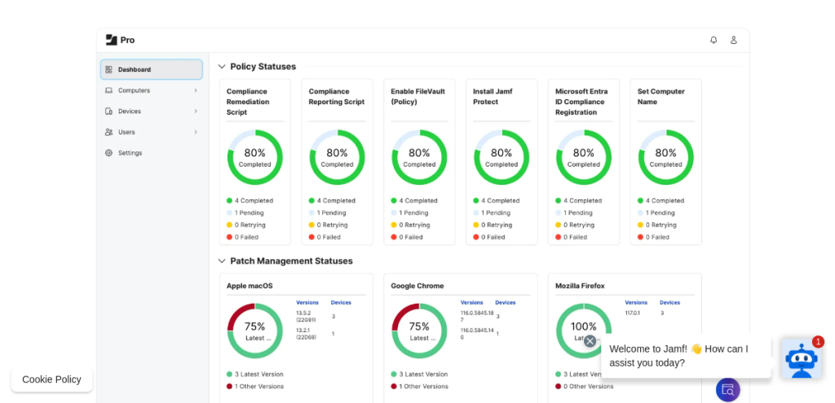Open the Set Computer Name card
This screenshot has height=403, width=835.
[x=665, y=162]
